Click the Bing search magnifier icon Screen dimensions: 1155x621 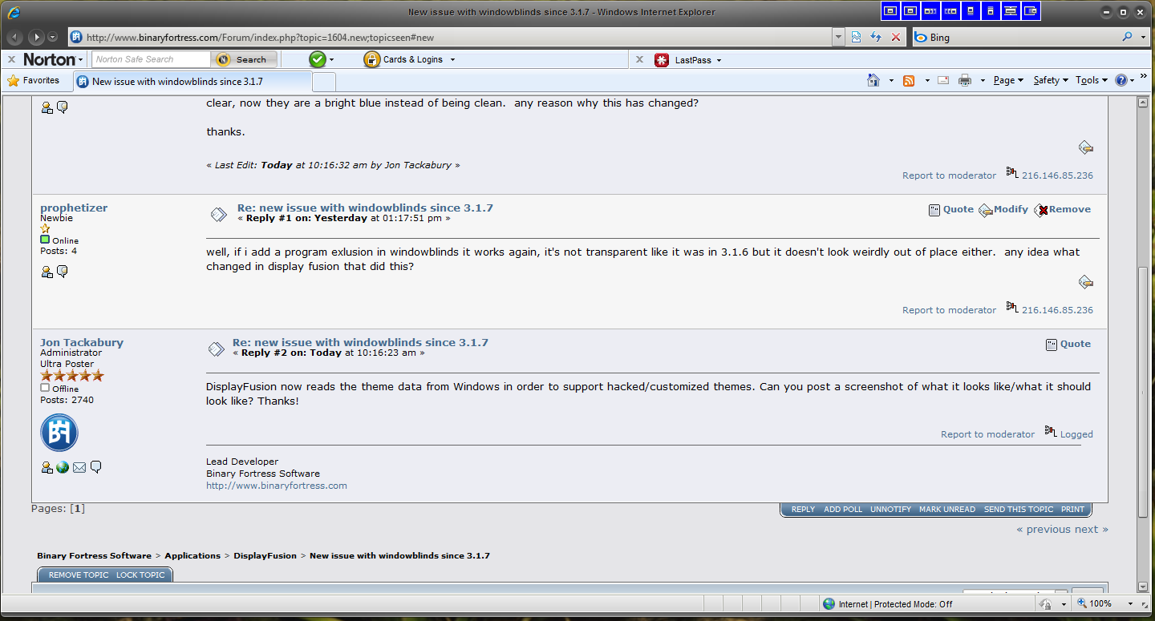click(1127, 37)
